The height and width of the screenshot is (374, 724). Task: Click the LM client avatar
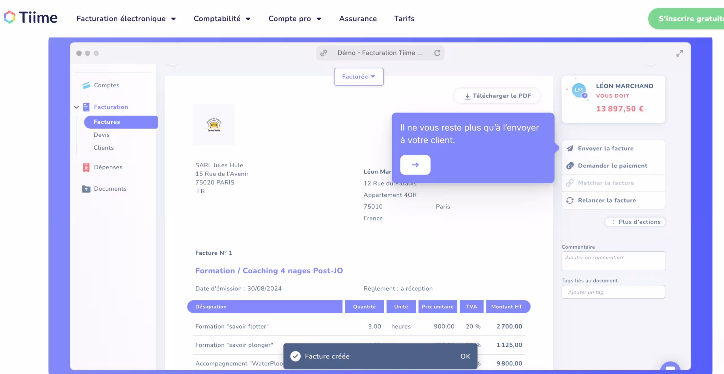point(579,90)
